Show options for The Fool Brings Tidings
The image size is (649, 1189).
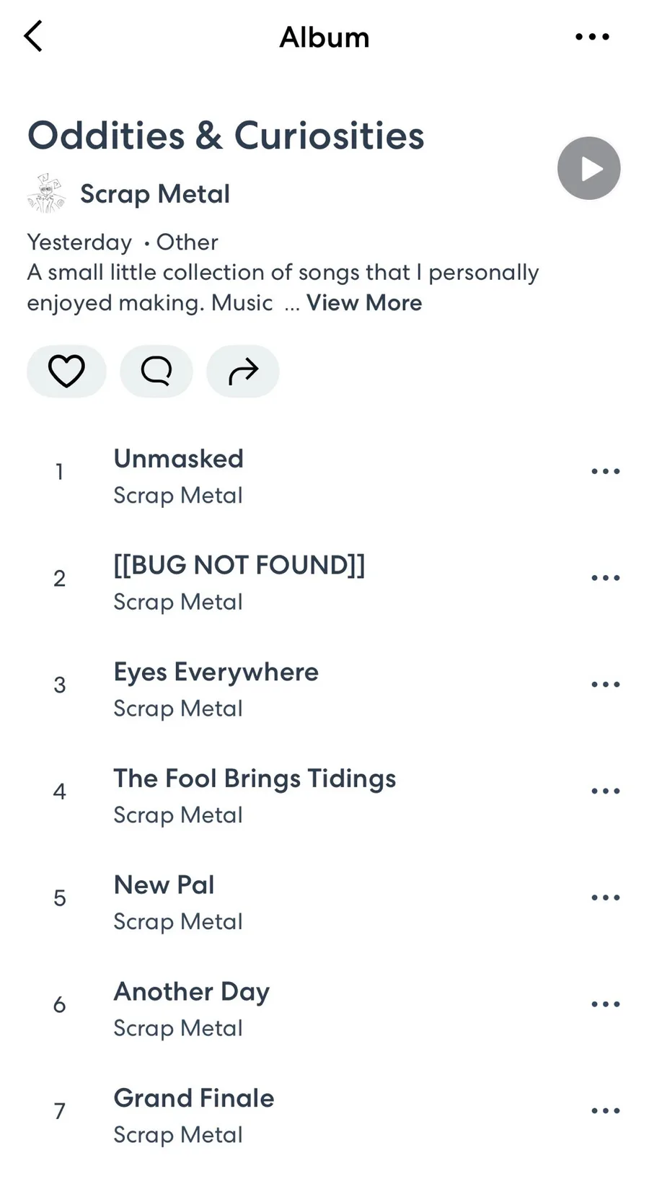click(605, 791)
